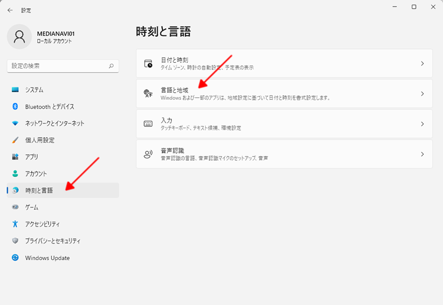443x305 pixels.
Task: Click the Bluetooth icon in the sidebar
Action: (15, 106)
